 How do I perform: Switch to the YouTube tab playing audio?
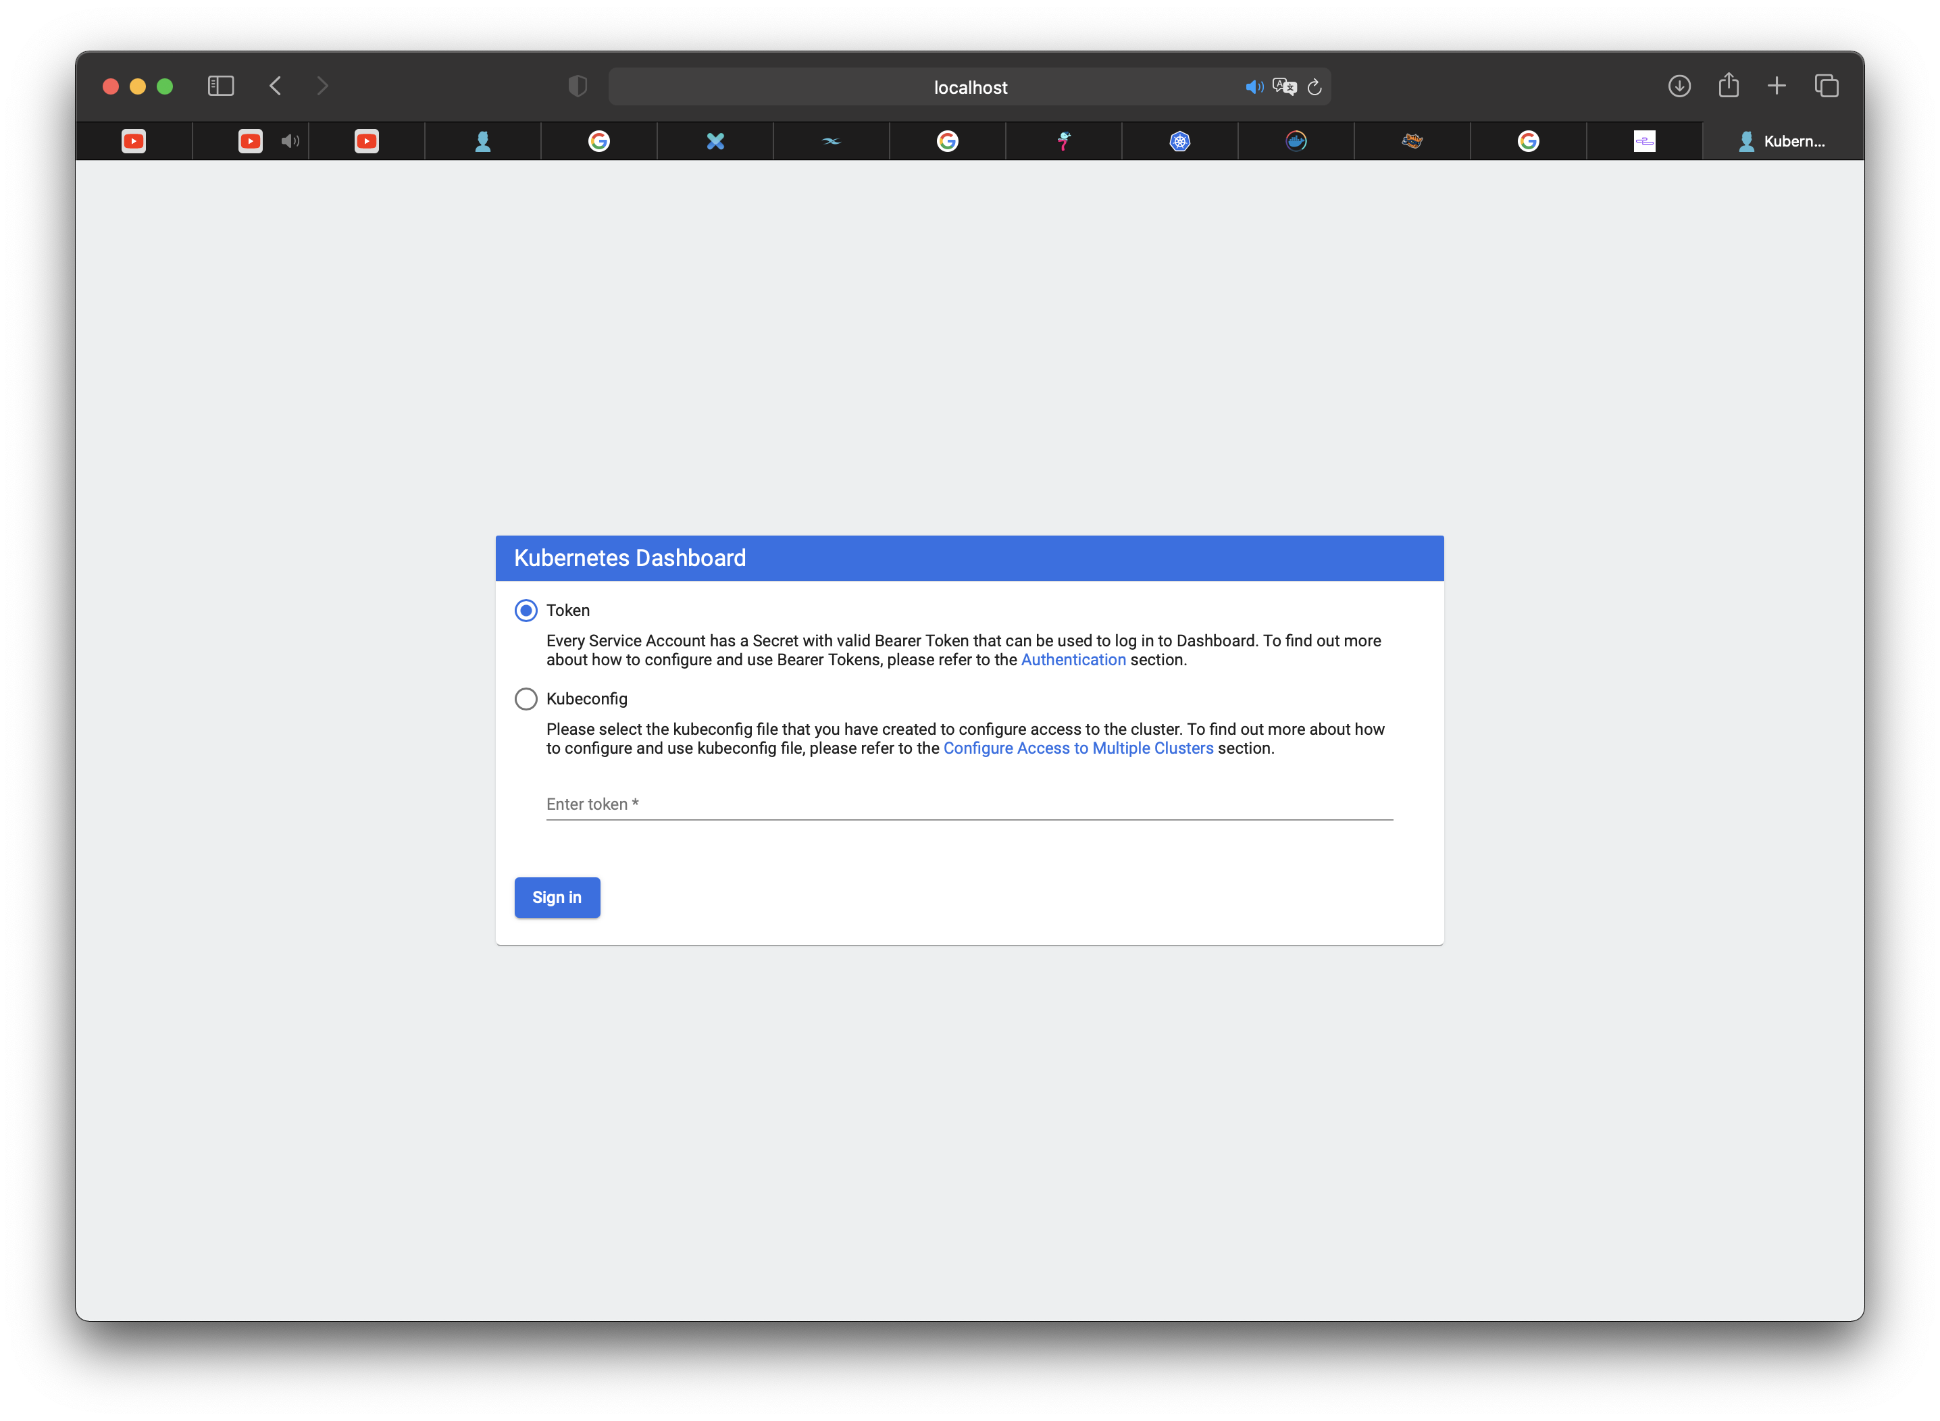coord(251,141)
